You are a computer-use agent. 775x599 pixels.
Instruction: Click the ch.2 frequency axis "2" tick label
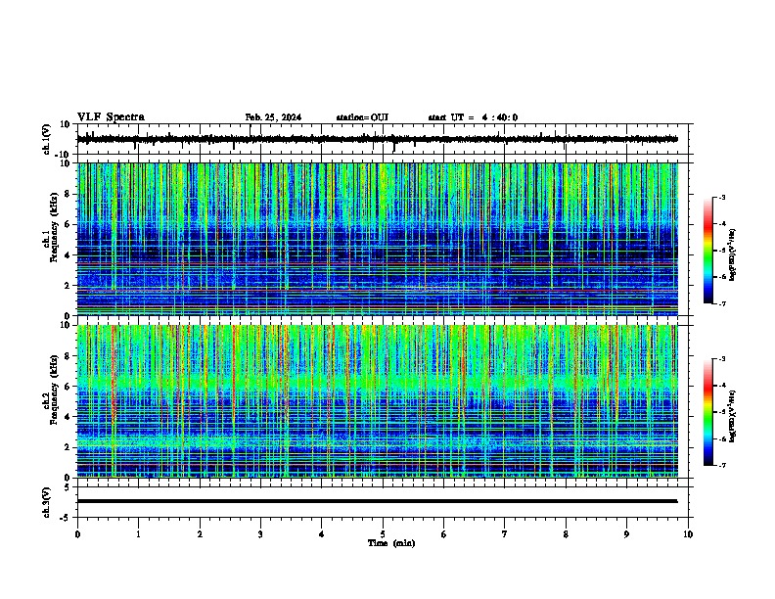pyautogui.click(x=68, y=447)
